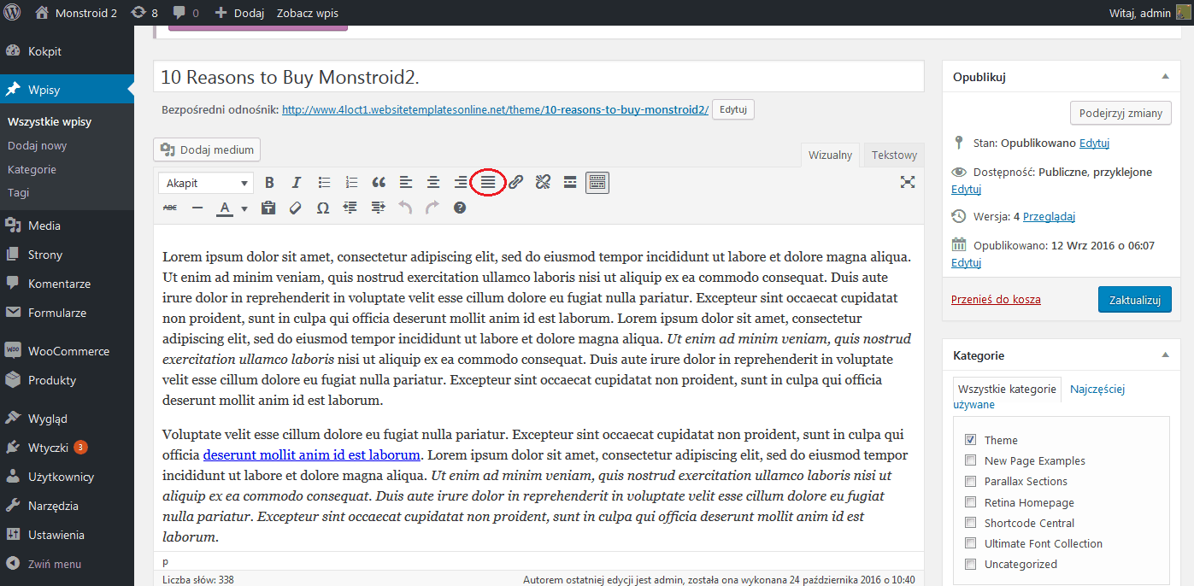Toggle bold formatting in editor toolbar
The height and width of the screenshot is (586, 1194).
click(x=269, y=183)
